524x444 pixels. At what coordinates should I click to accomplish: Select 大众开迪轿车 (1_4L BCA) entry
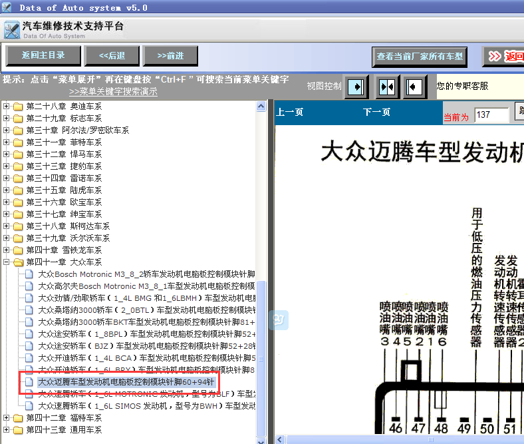point(146,358)
